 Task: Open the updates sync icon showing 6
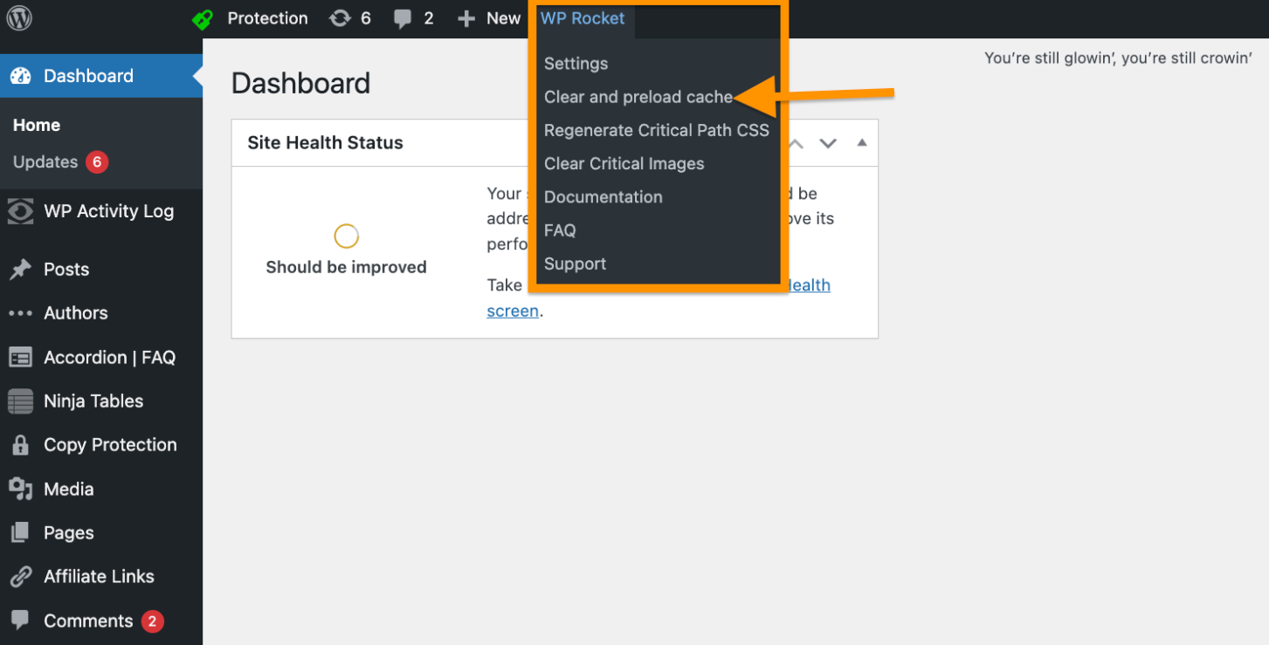340,18
